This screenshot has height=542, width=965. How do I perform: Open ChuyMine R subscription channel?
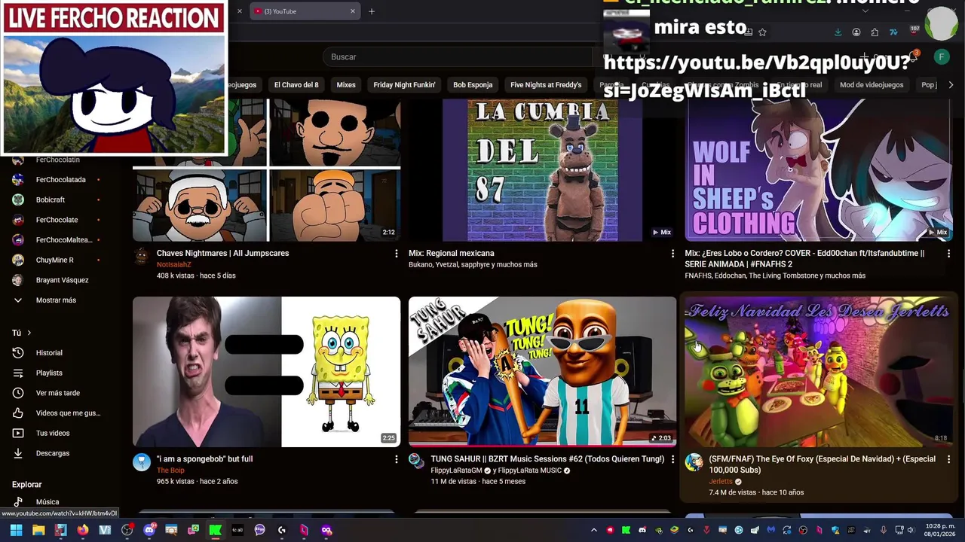54,260
